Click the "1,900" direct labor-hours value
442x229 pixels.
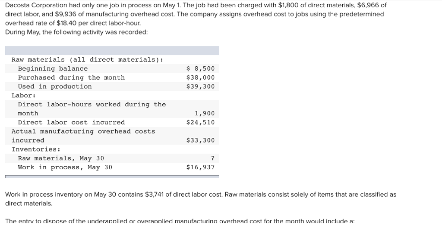(x=204, y=114)
